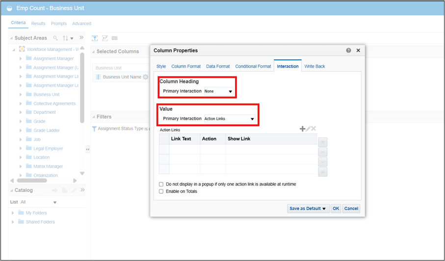Enable the 'Enable on Totals' checkbox
This screenshot has width=445, height=261.
pos(161,191)
